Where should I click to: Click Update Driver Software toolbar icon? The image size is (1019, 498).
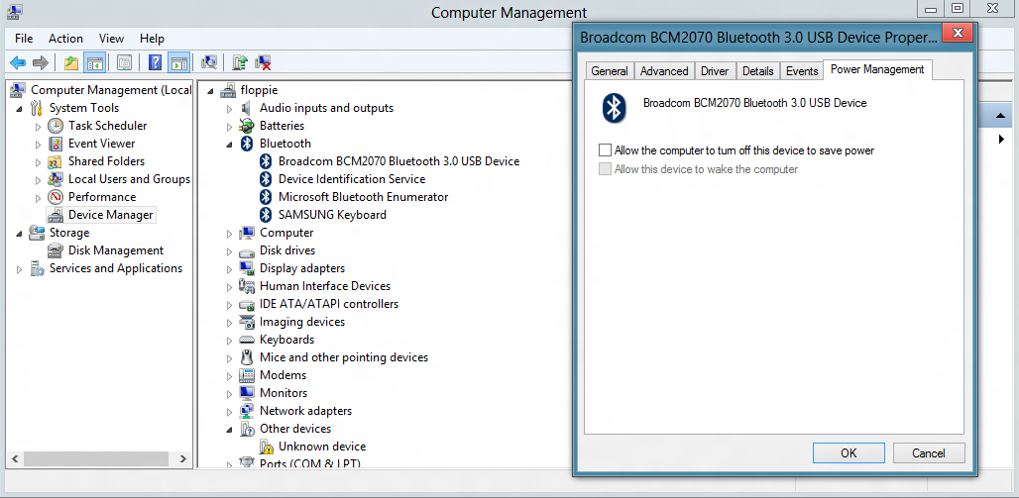pos(241,62)
